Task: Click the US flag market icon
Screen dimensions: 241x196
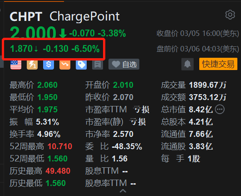Action: click(16, 65)
